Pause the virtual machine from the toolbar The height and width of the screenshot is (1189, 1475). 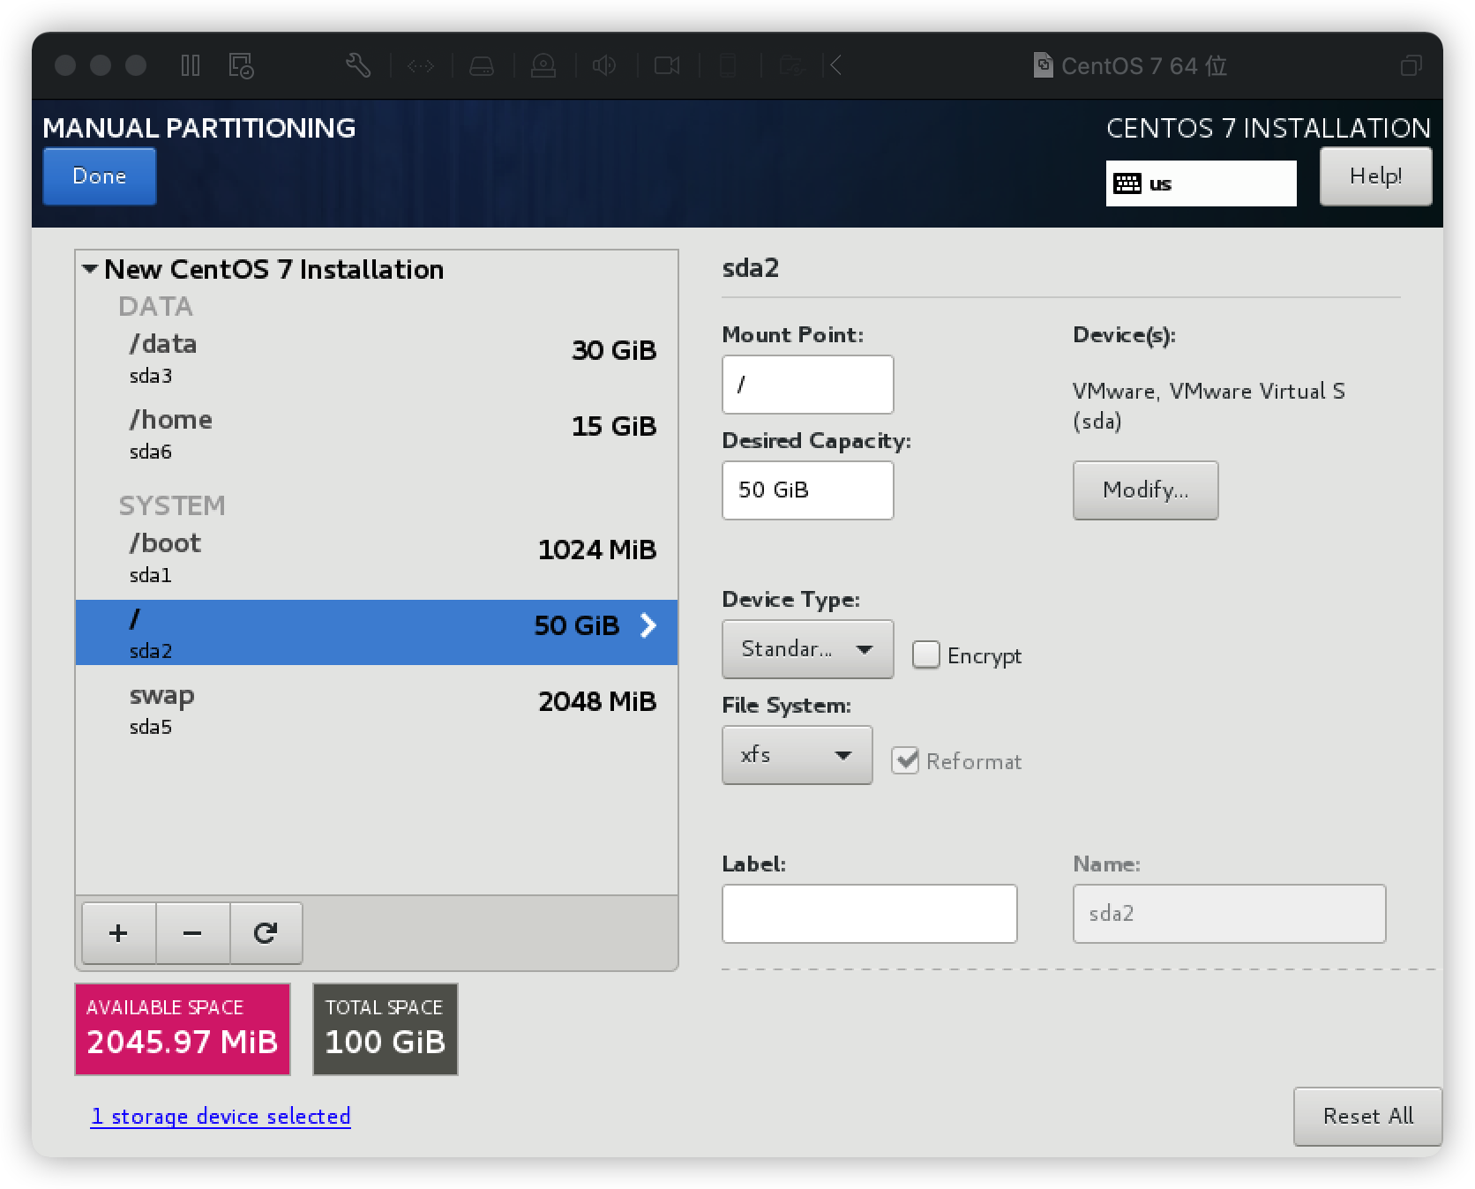[x=191, y=65]
